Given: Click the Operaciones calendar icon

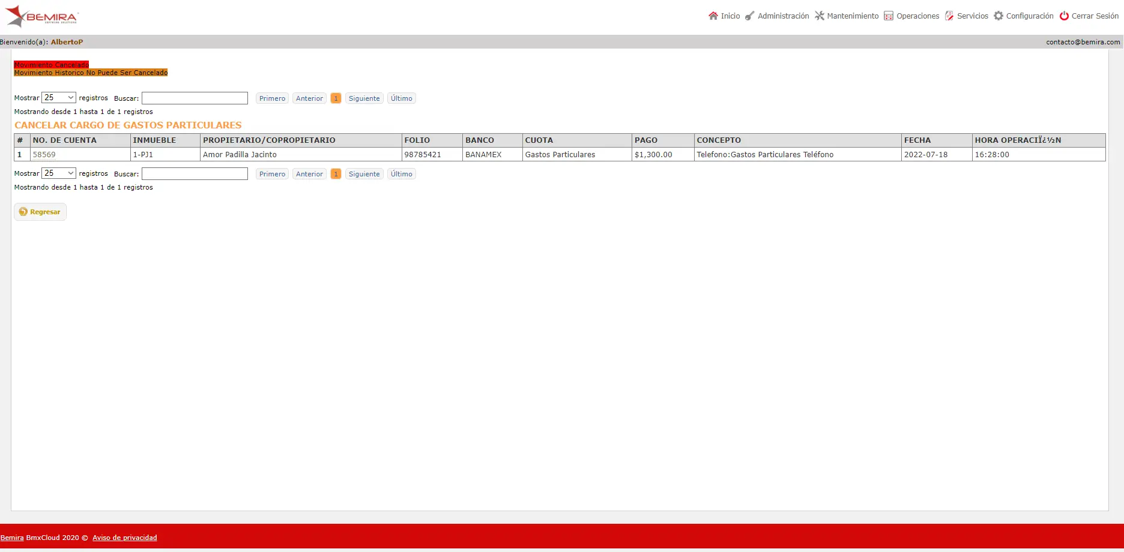Looking at the screenshot, I should click(889, 16).
